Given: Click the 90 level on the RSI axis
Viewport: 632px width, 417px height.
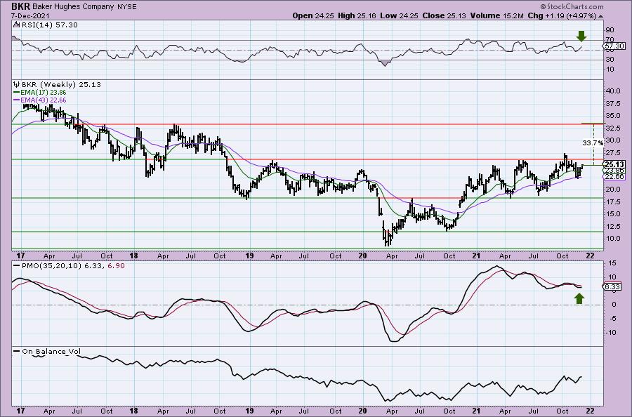Looking at the screenshot, I should [610, 30].
